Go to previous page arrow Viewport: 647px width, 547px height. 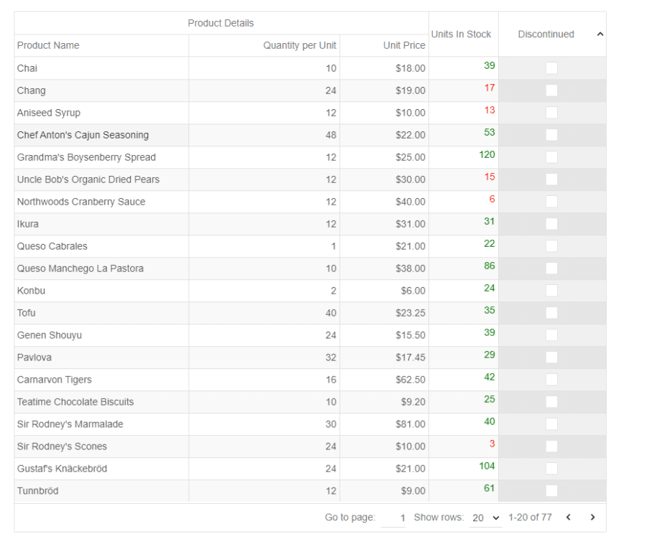click(569, 518)
